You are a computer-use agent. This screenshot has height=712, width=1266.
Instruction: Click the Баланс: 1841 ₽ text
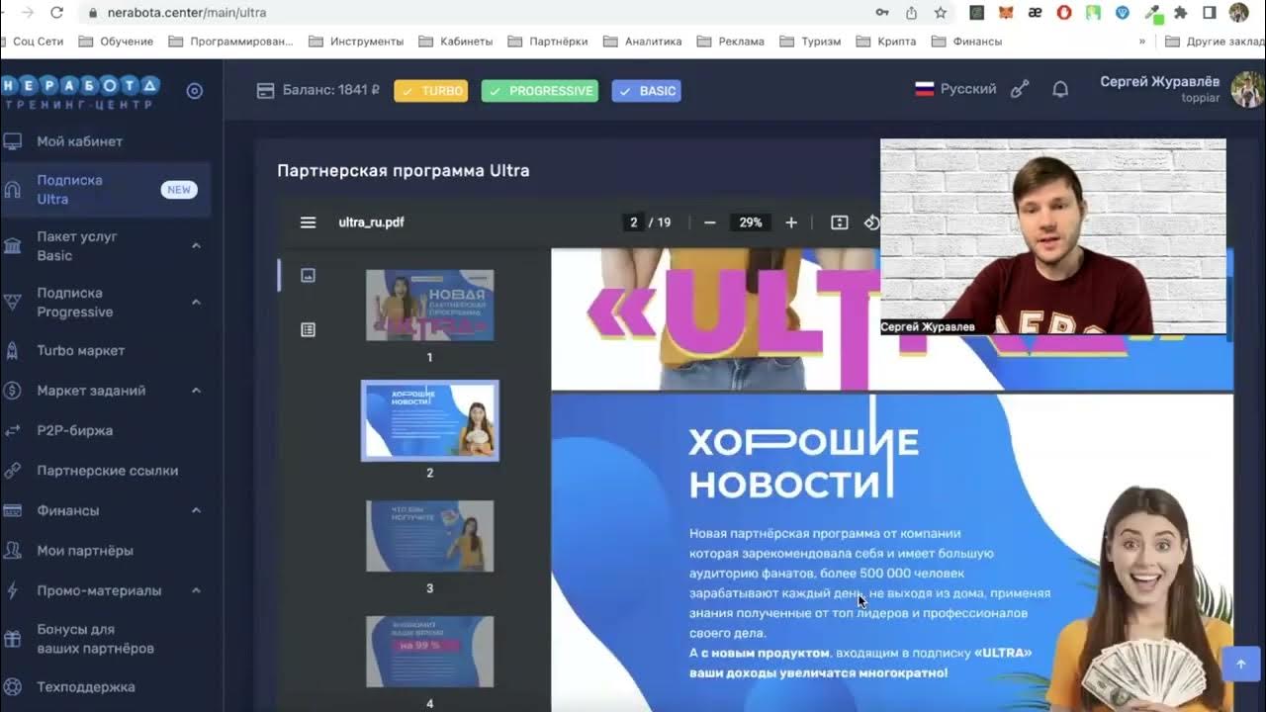(x=331, y=91)
